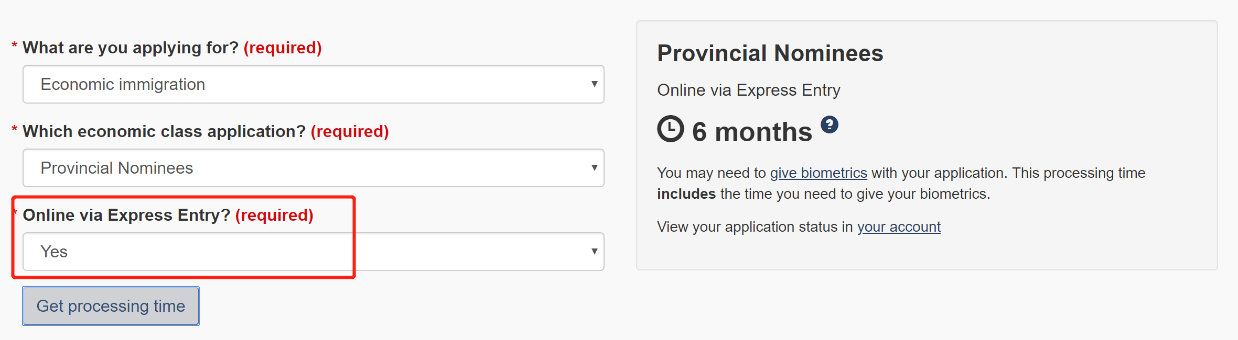Click the arrow on the Economic immigration select
The width and height of the screenshot is (1238, 340).
coord(594,84)
